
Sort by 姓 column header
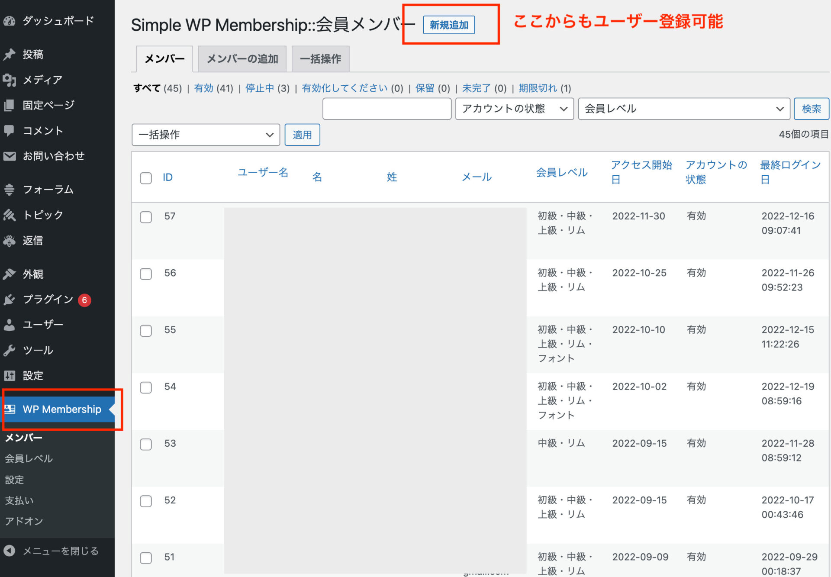(392, 177)
